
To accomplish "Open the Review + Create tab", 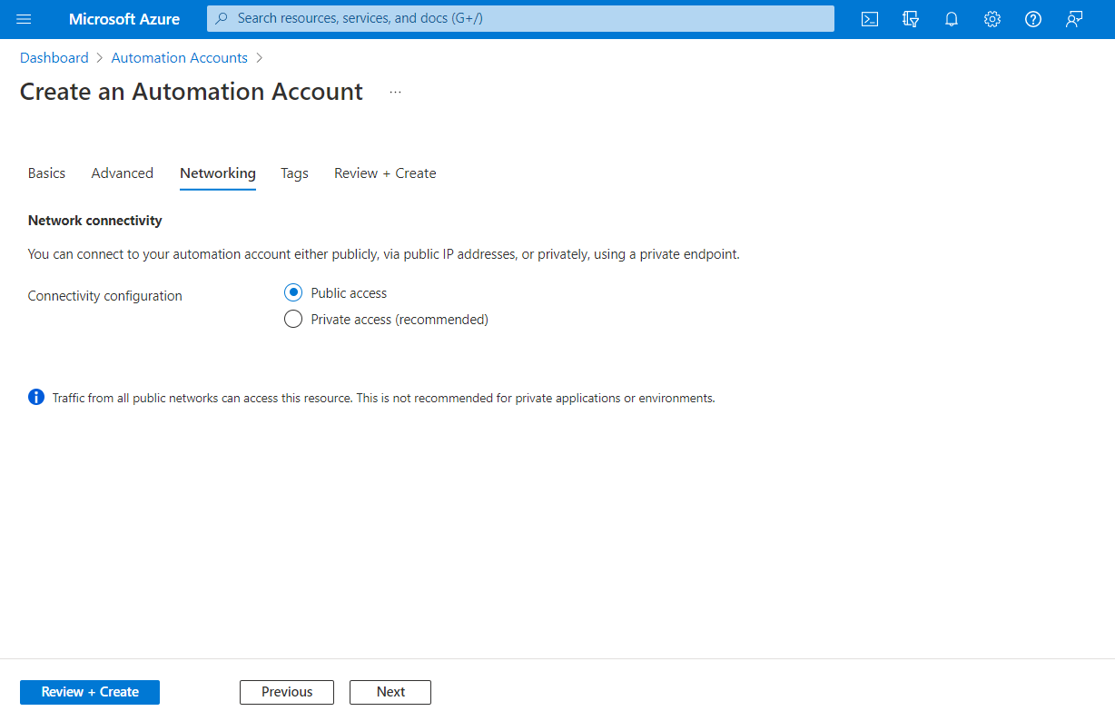I will (385, 173).
